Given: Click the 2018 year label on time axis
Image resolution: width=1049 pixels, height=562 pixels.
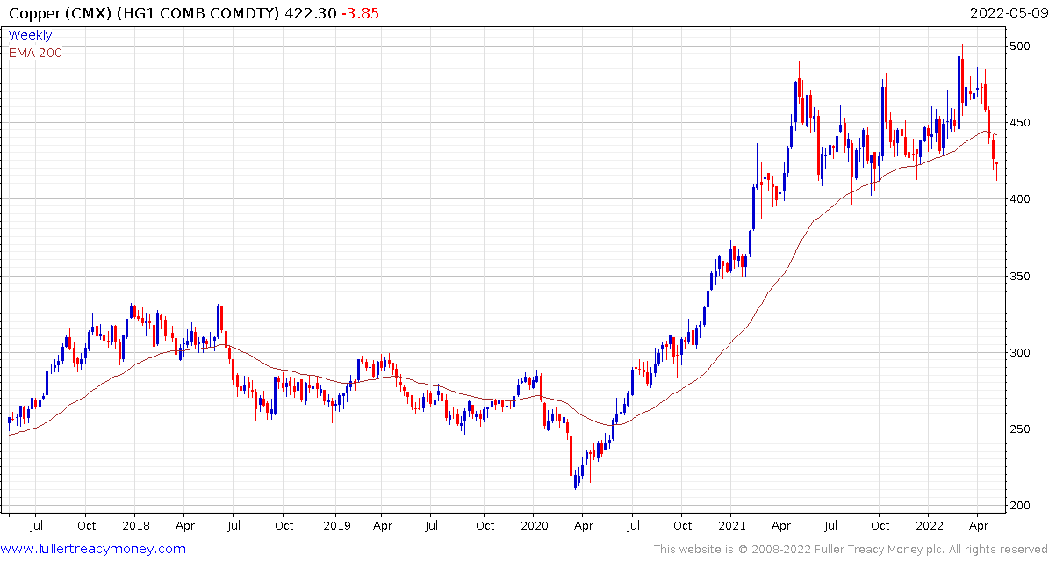Looking at the screenshot, I should pos(134,526).
